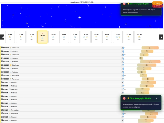The height and width of the screenshot is (123, 164).
Task: Click the showers icon on the 21/9/2025 row
Action: (x=10, y=114)
